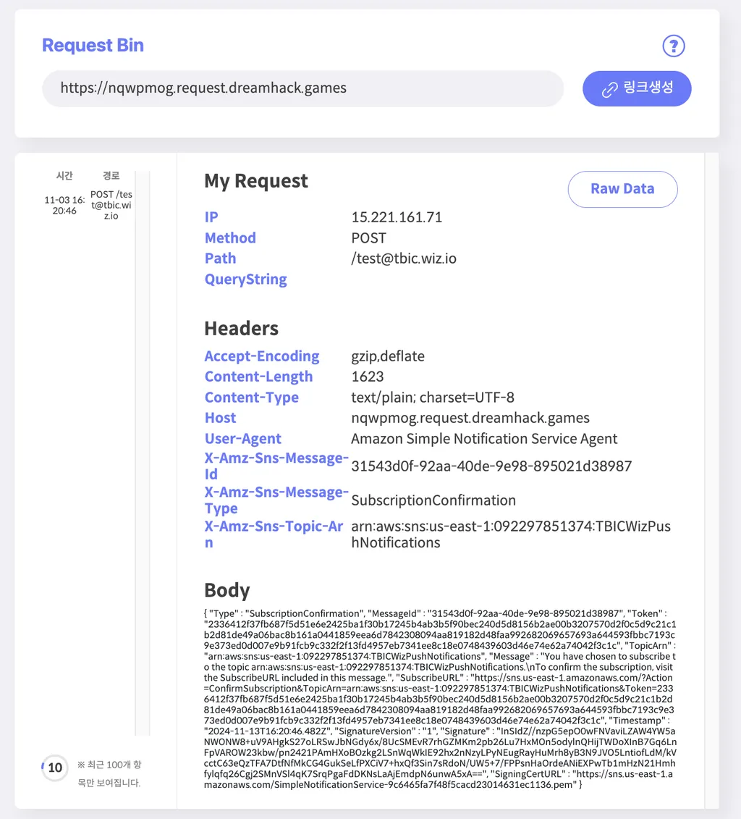The image size is (741, 819).
Task: Click the Host value nqwpmog.request.dreamhack.games
Action: pos(470,418)
